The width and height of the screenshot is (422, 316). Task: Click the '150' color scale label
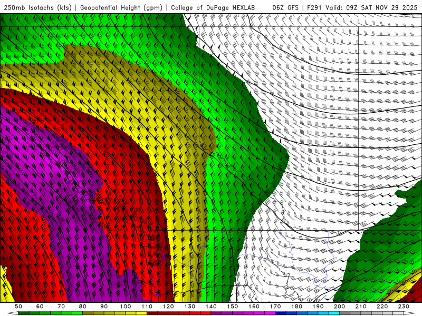click(233, 307)
